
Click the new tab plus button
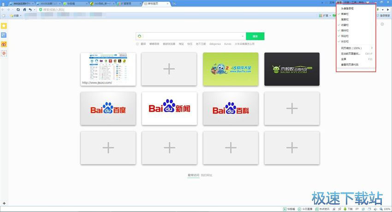click(174, 4)
